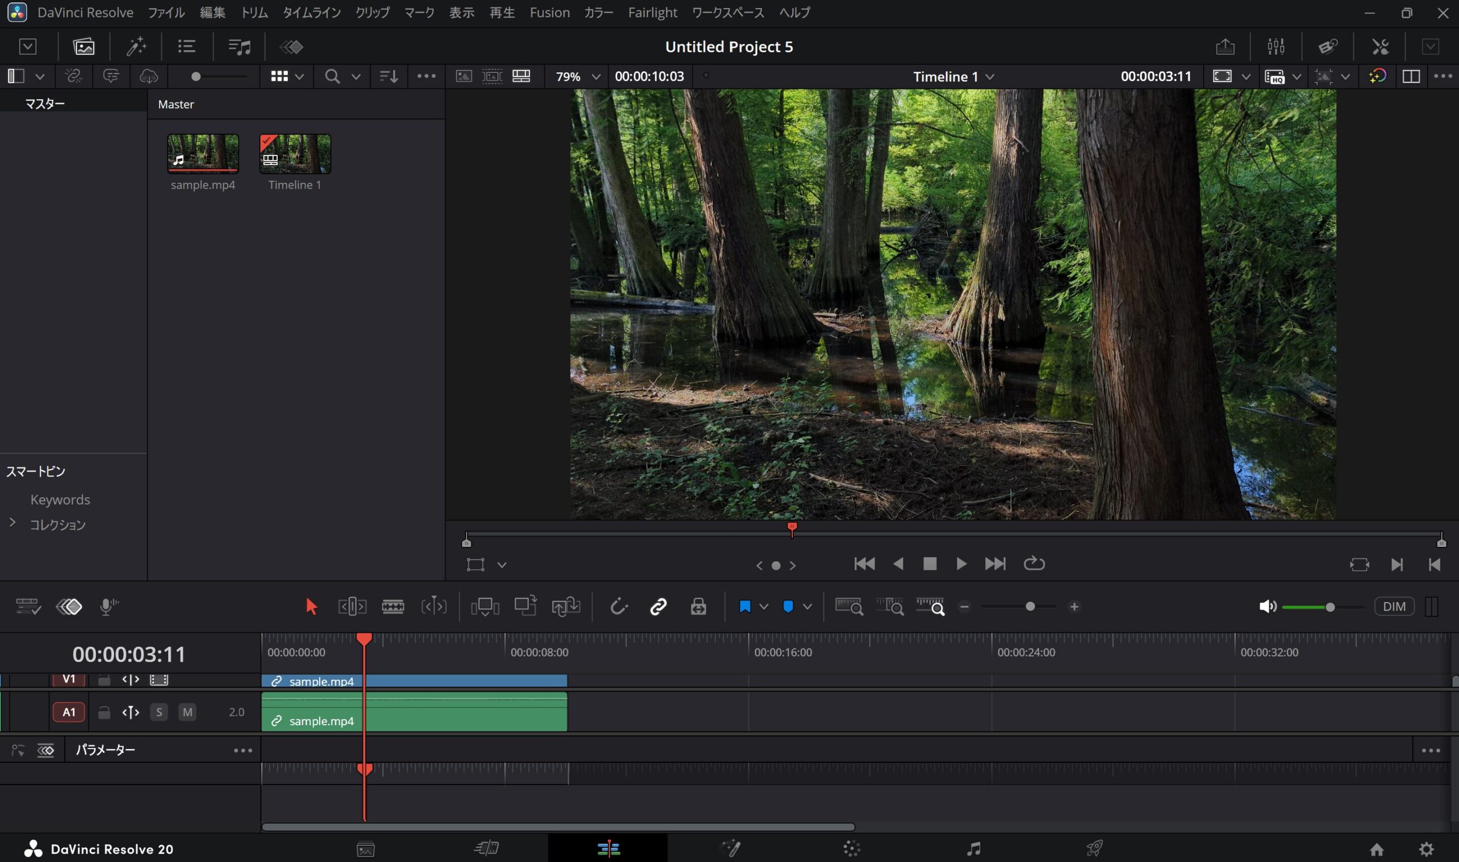Viewport: 1459px width, 862px height.
Task: Switch to the Deliver rocket page
Action: [x=1095, y=849]
